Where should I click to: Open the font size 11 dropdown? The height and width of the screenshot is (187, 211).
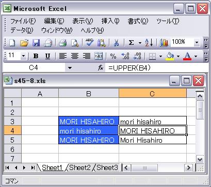(x=23, y=56)
